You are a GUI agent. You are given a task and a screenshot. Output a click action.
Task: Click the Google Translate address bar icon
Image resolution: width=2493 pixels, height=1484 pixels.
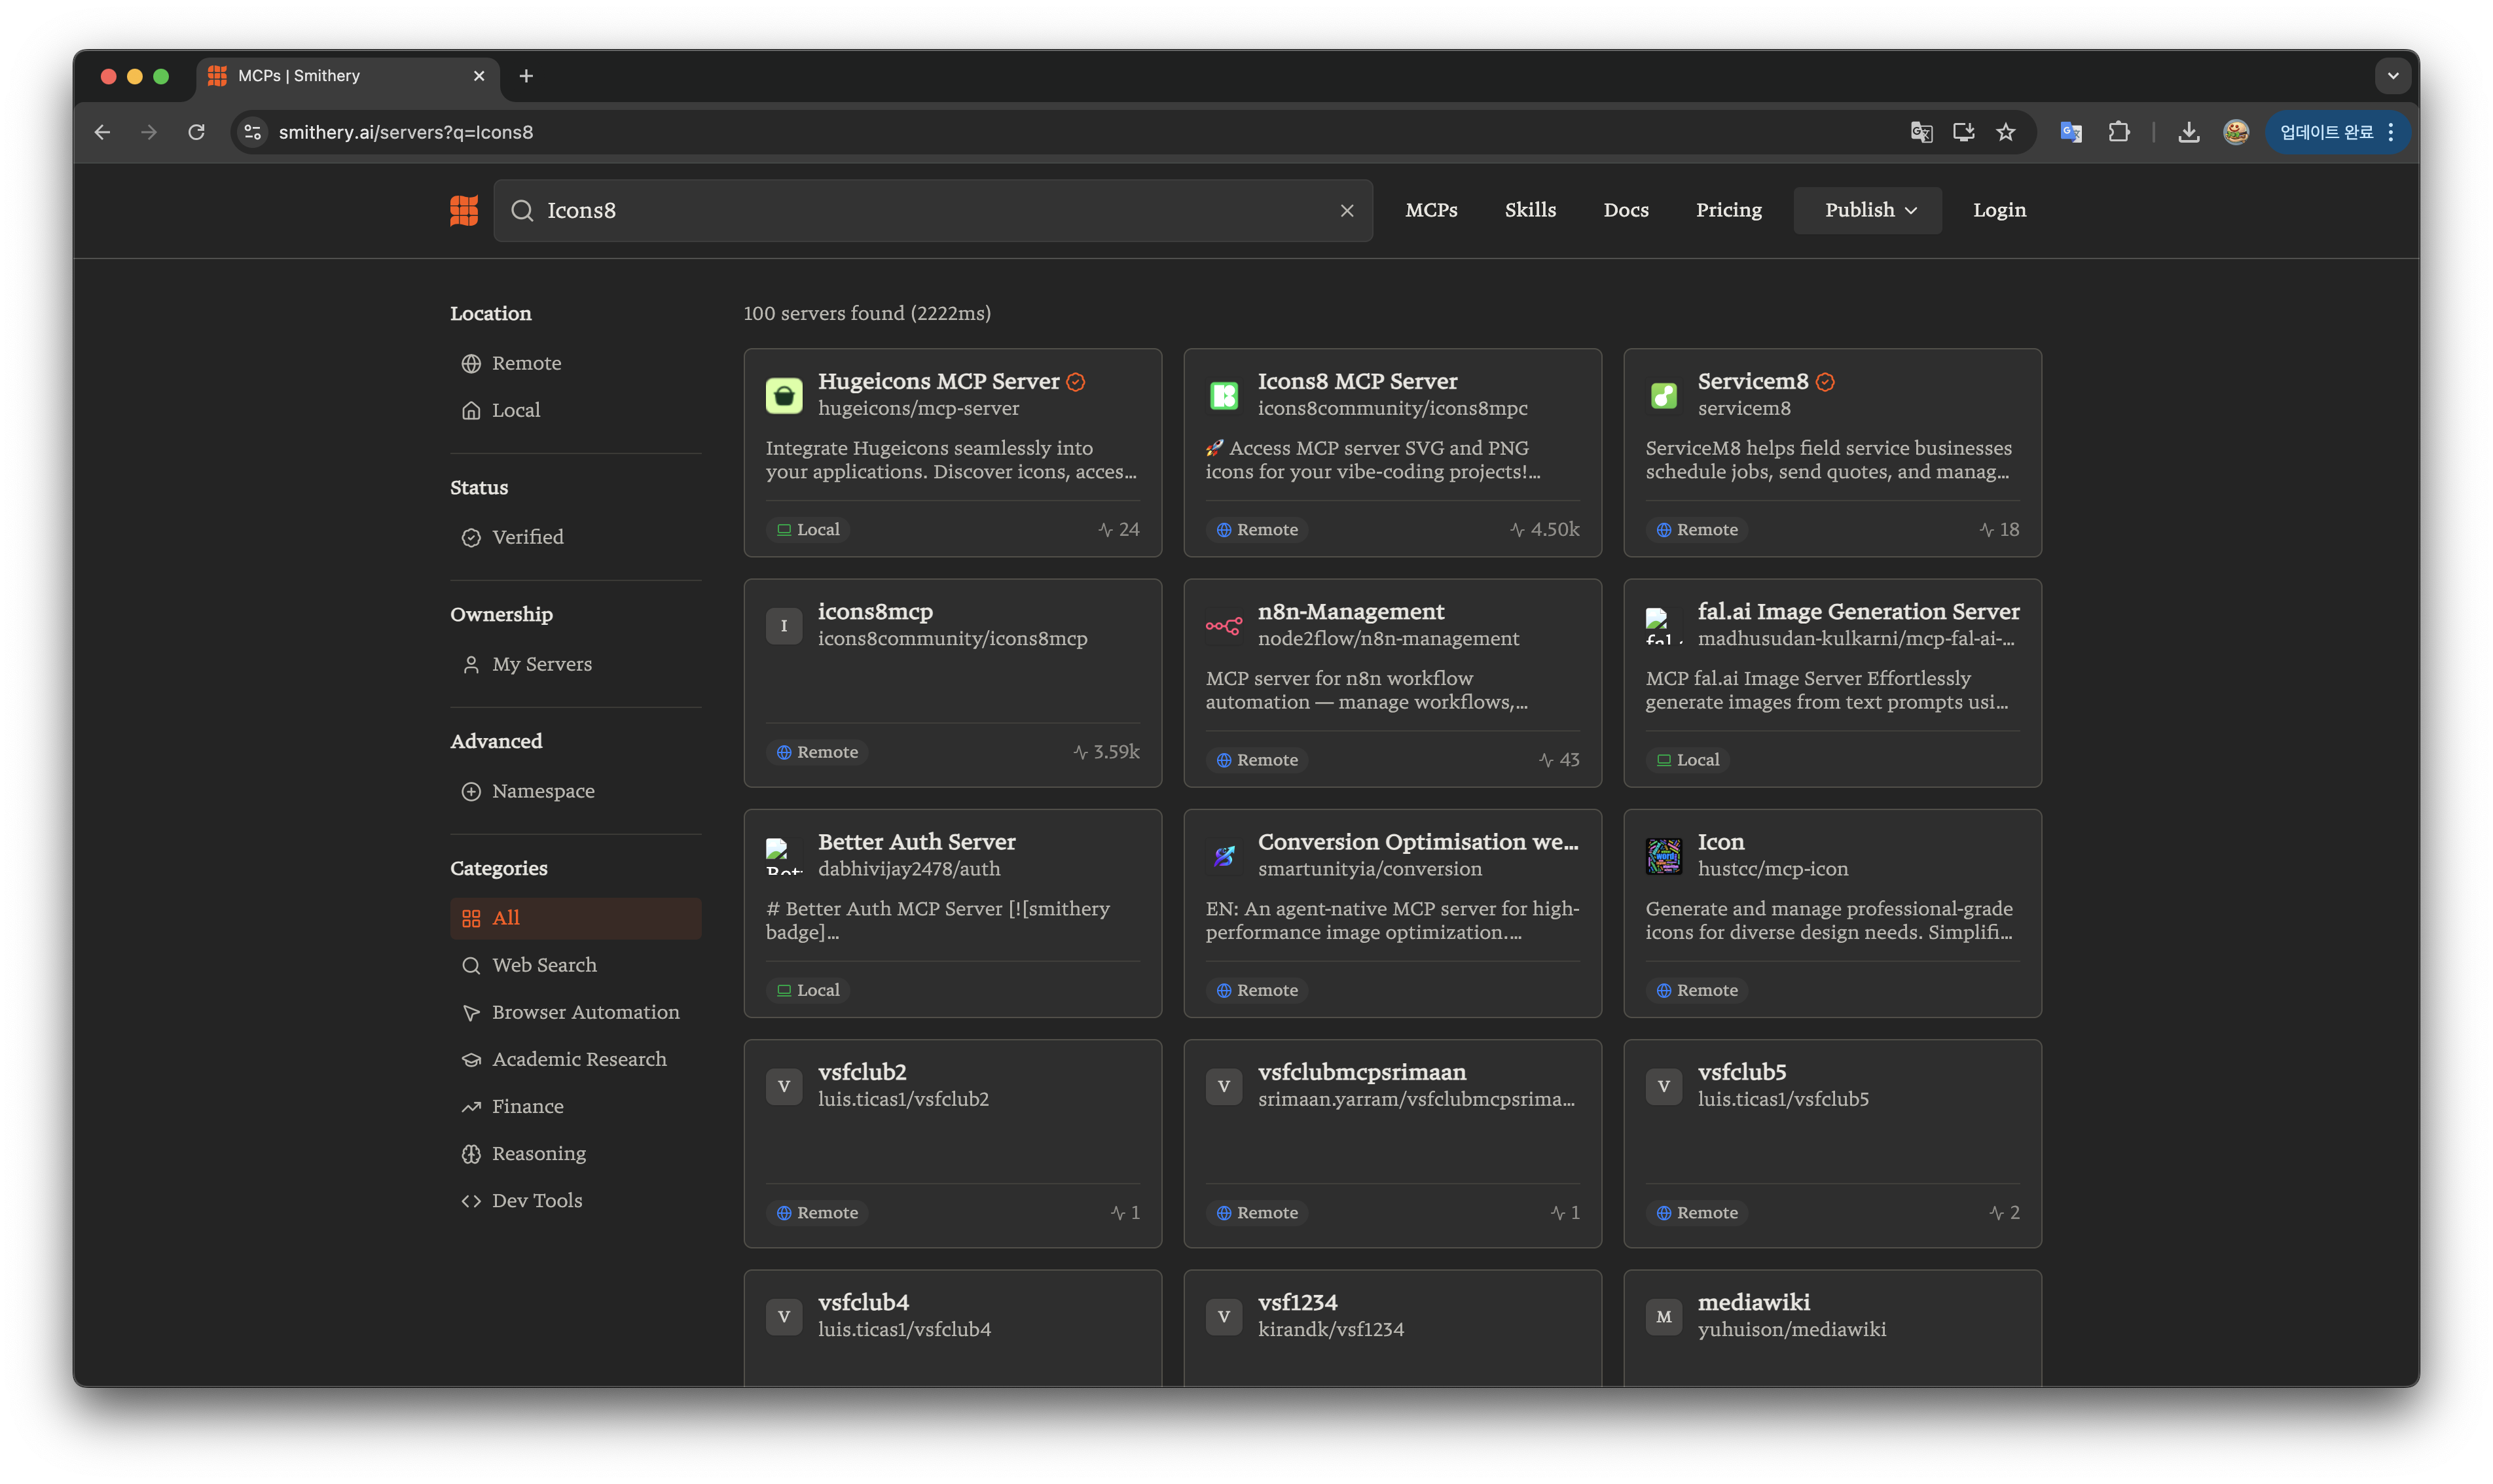tap(1921, 132)
